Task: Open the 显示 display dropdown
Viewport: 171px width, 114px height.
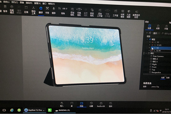Action: point(156,33)
